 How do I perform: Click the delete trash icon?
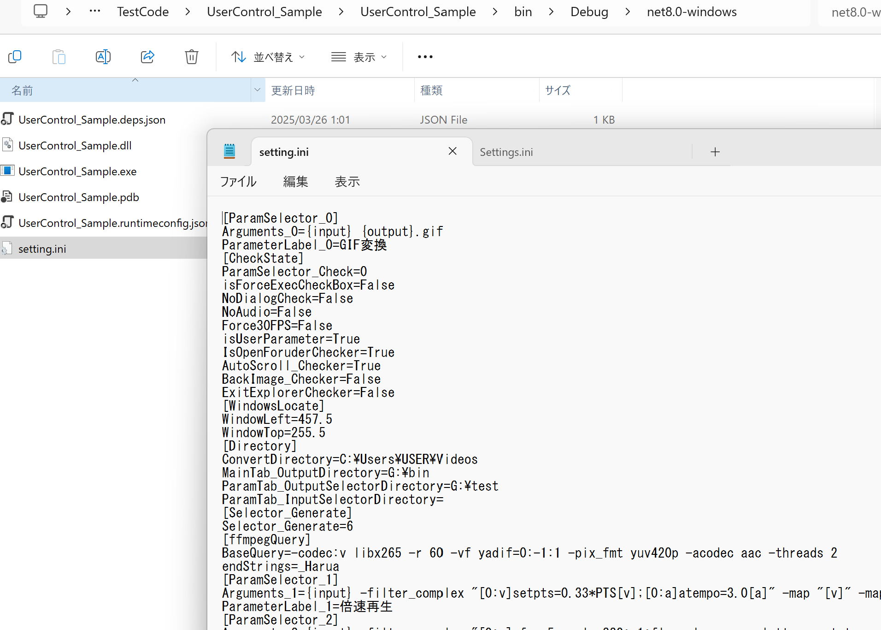192,57
